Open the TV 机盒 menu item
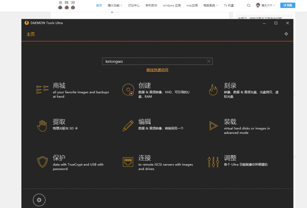This screenshot has width=307, height=208. click(x=229, y=5)
